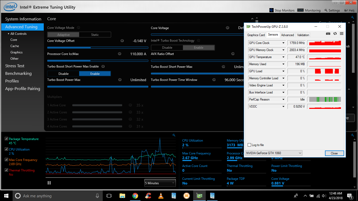Viewport: 358px width, 201px height.
Task: Uncheck Thermal Throttling monitor
Action: [7, 170]
